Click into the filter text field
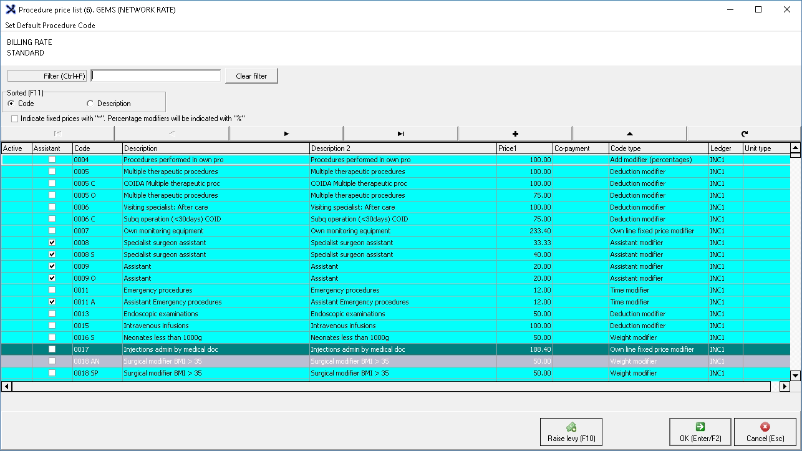The image size is (802, 451). click(x=156, y=76)
